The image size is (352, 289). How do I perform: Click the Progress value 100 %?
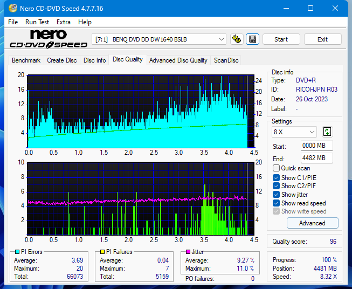[x=329, y=260]
